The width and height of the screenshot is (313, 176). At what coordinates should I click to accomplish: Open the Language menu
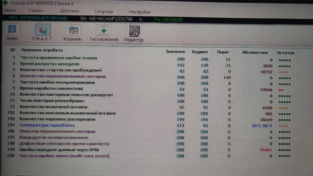coord(104,11)
